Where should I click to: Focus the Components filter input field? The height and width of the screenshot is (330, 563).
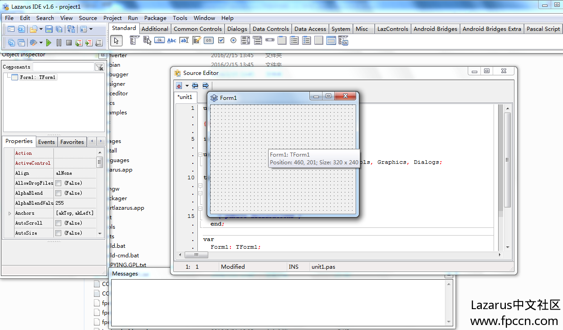(x=63, y=67)
